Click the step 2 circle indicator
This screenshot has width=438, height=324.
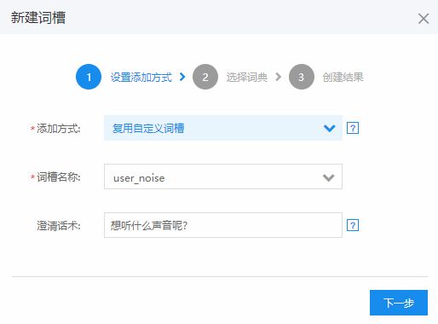click(205, 77)
